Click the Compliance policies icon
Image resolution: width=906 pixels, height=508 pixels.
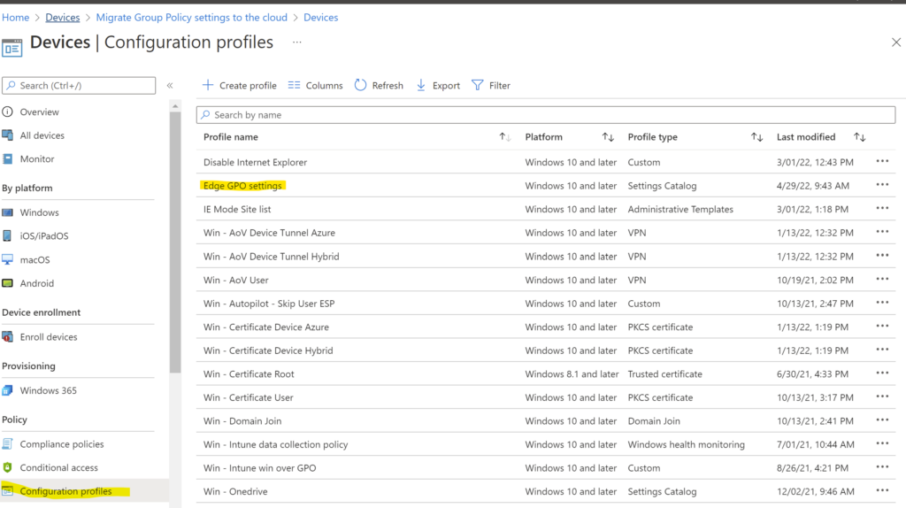(7, 444)
